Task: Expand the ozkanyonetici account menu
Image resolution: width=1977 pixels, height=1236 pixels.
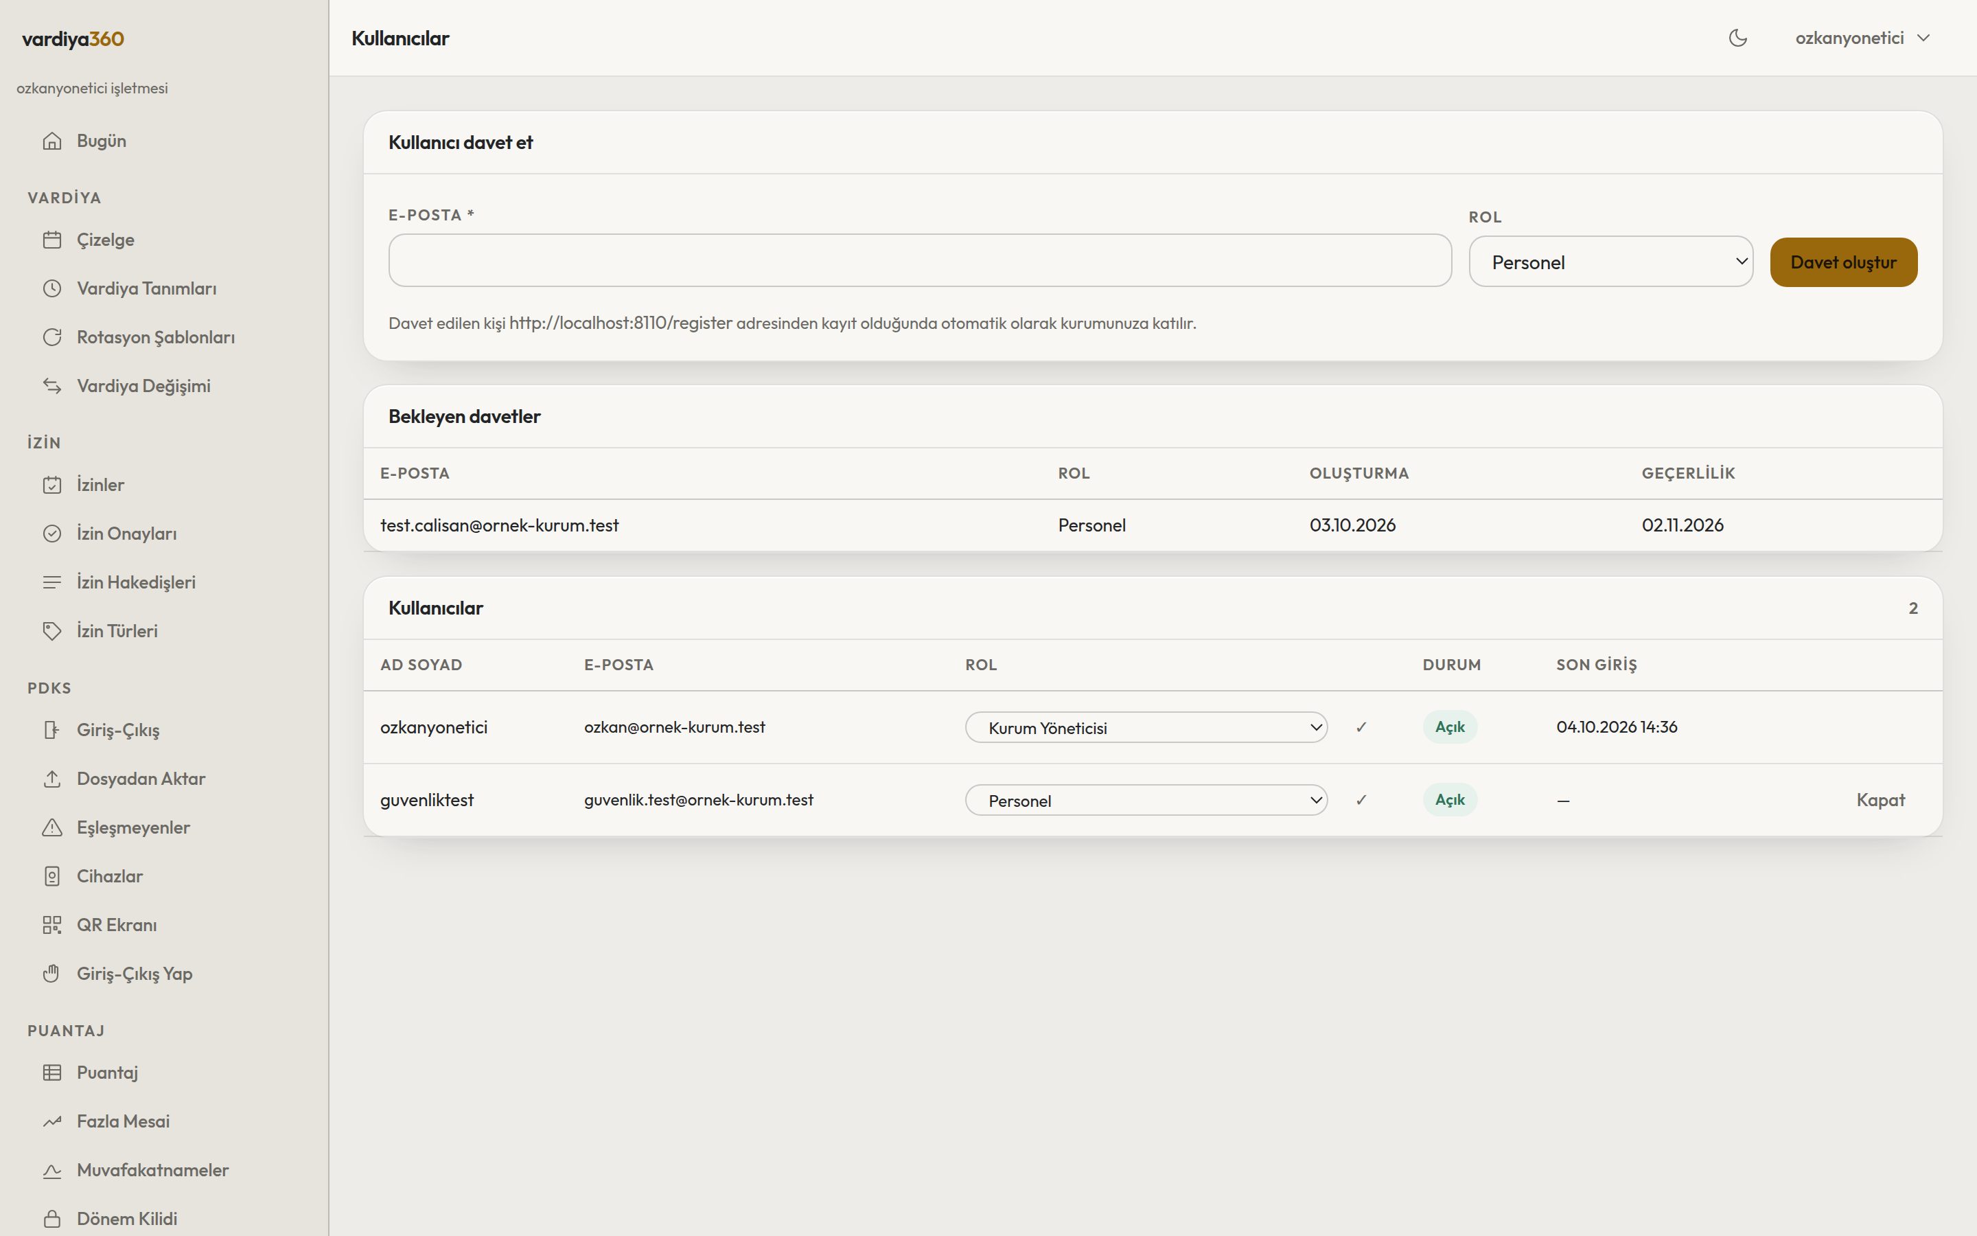Action: tap(1862, 38)
